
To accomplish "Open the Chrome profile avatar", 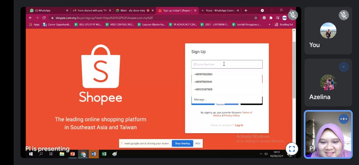I will [x=284, y=18].
